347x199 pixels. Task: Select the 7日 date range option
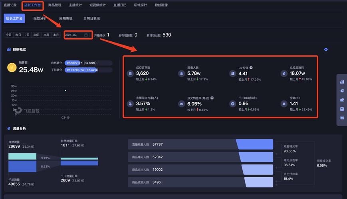pyautogui.click(x=27, y=35)
